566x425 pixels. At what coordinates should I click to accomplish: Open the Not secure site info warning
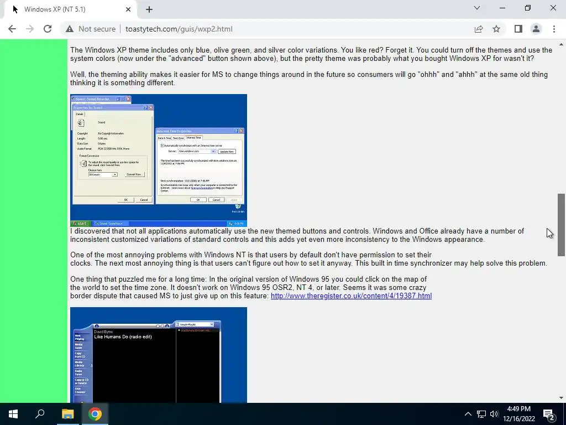pyautogui.click(x=91, y=29)
